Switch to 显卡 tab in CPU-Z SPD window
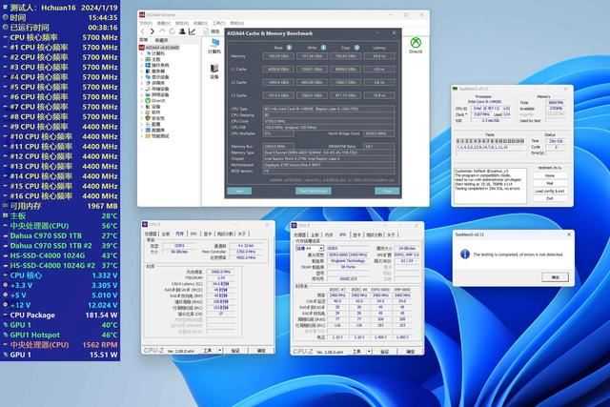 [x=356, y=234]
